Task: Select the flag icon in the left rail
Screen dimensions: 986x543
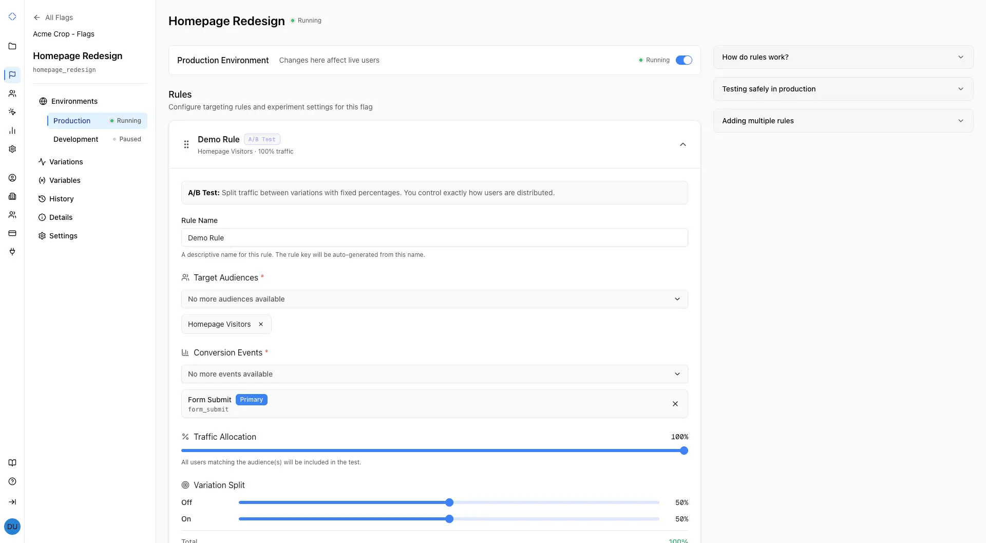Action: (x=12, y=75)
